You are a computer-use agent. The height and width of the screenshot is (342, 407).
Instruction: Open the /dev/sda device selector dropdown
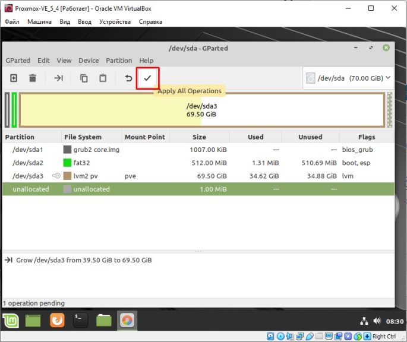(x=348, y=78)
